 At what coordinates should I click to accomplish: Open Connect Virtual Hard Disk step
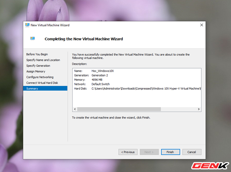(42, 83)
